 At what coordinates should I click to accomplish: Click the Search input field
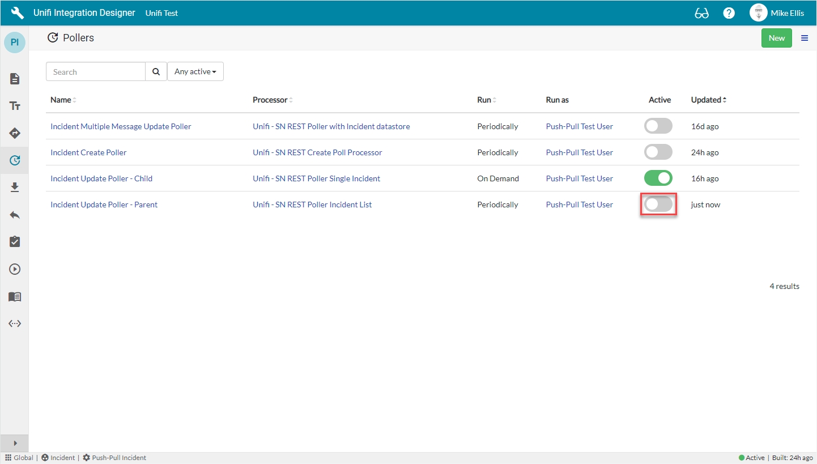point(95,72)
